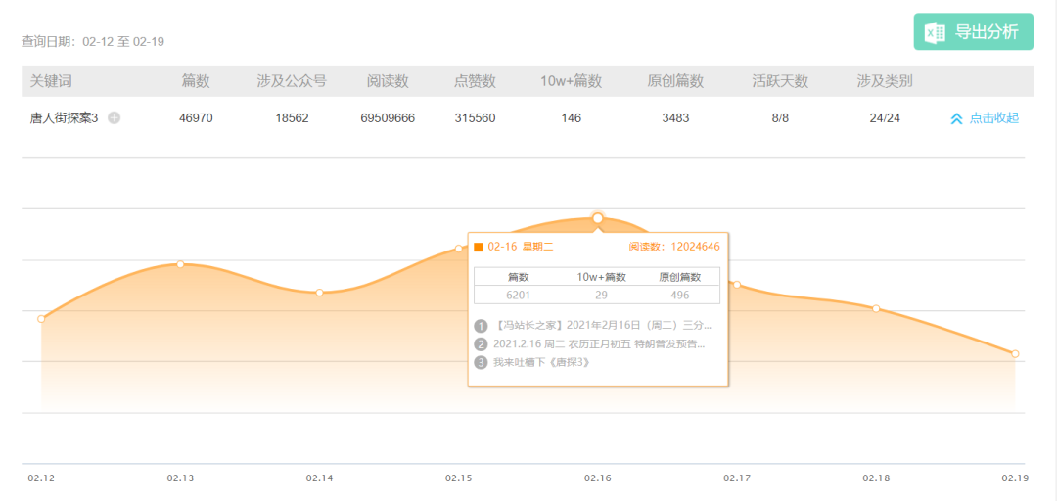Click the plus icon next to 唐人街探案3

(114, 118)
